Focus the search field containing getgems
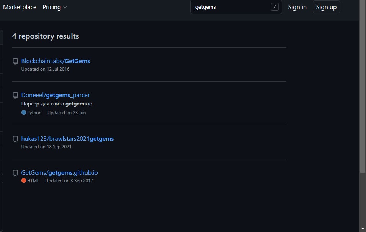Image resolution: width=366 pixels, height=232 pixels. coord(236,7)
